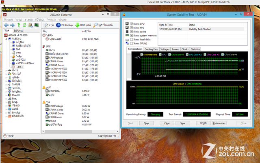Click the CPU GT Cores temperature icon
The width and height of the screenshot is (260, 163).
point(47,65)
